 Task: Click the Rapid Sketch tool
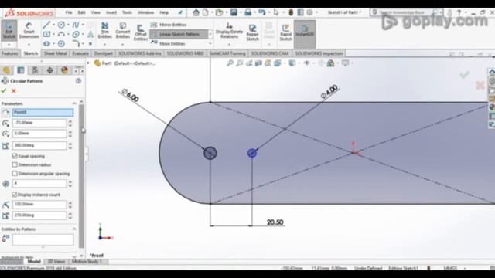[x=285, y=32]
